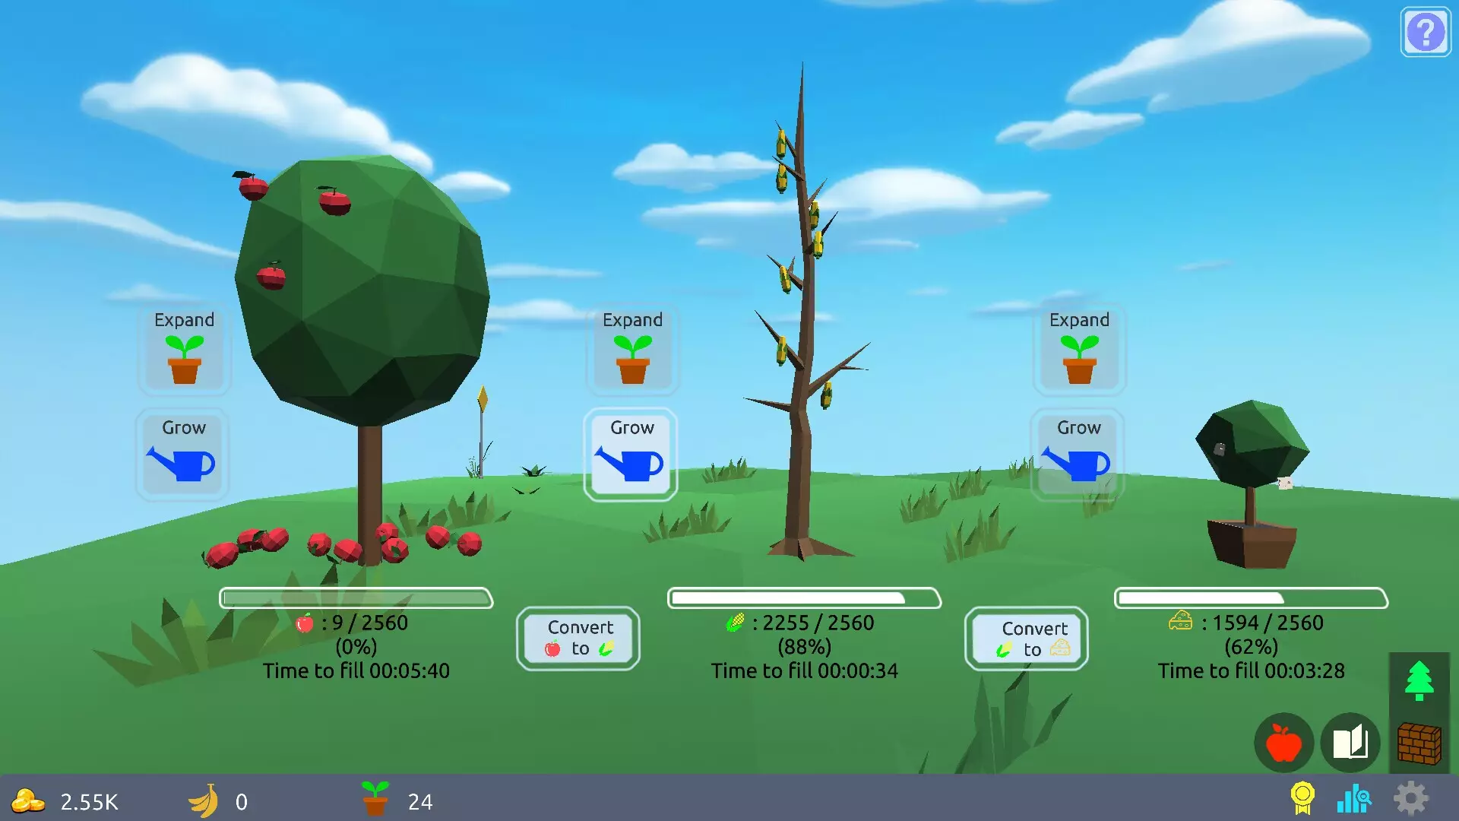Open the help question mark icon
The height and width of the screenshot is (821, 1459).
1426,32
